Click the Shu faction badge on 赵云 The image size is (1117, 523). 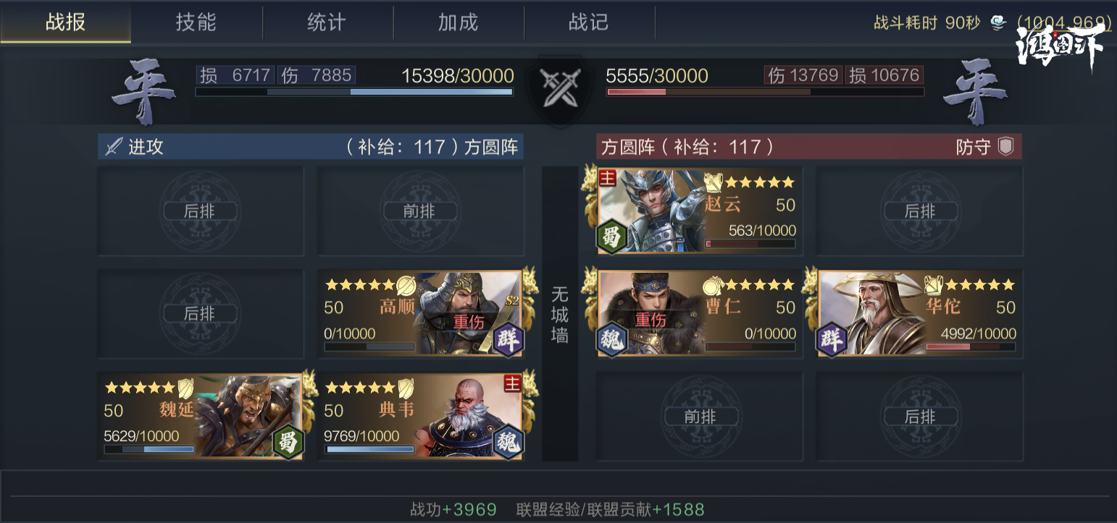tap(613, 237)
